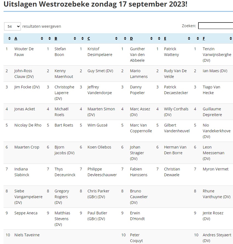Pick the entry 'Christophe Laperre (DV)'
Screen dimensions: 233x244
coord(64,92)
